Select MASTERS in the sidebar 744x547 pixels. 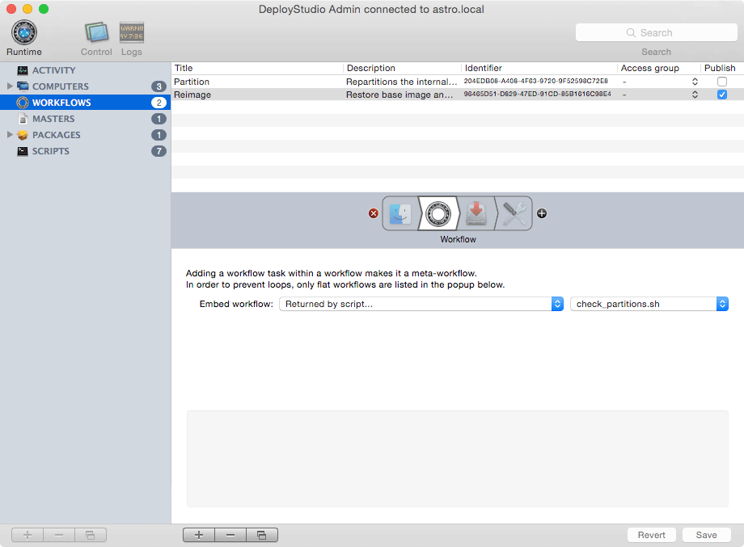point(53,119)
